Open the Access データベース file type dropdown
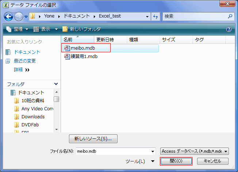 (195, 151)
